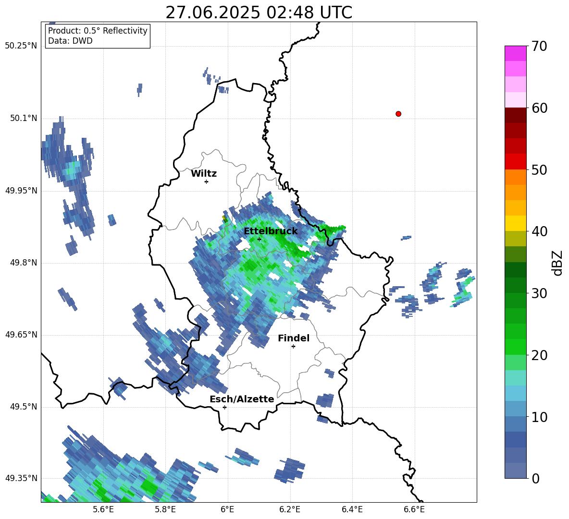Click the Wiltz station cross marker
The width and height of the screenshot is (569, 519).
coord(207,181)
